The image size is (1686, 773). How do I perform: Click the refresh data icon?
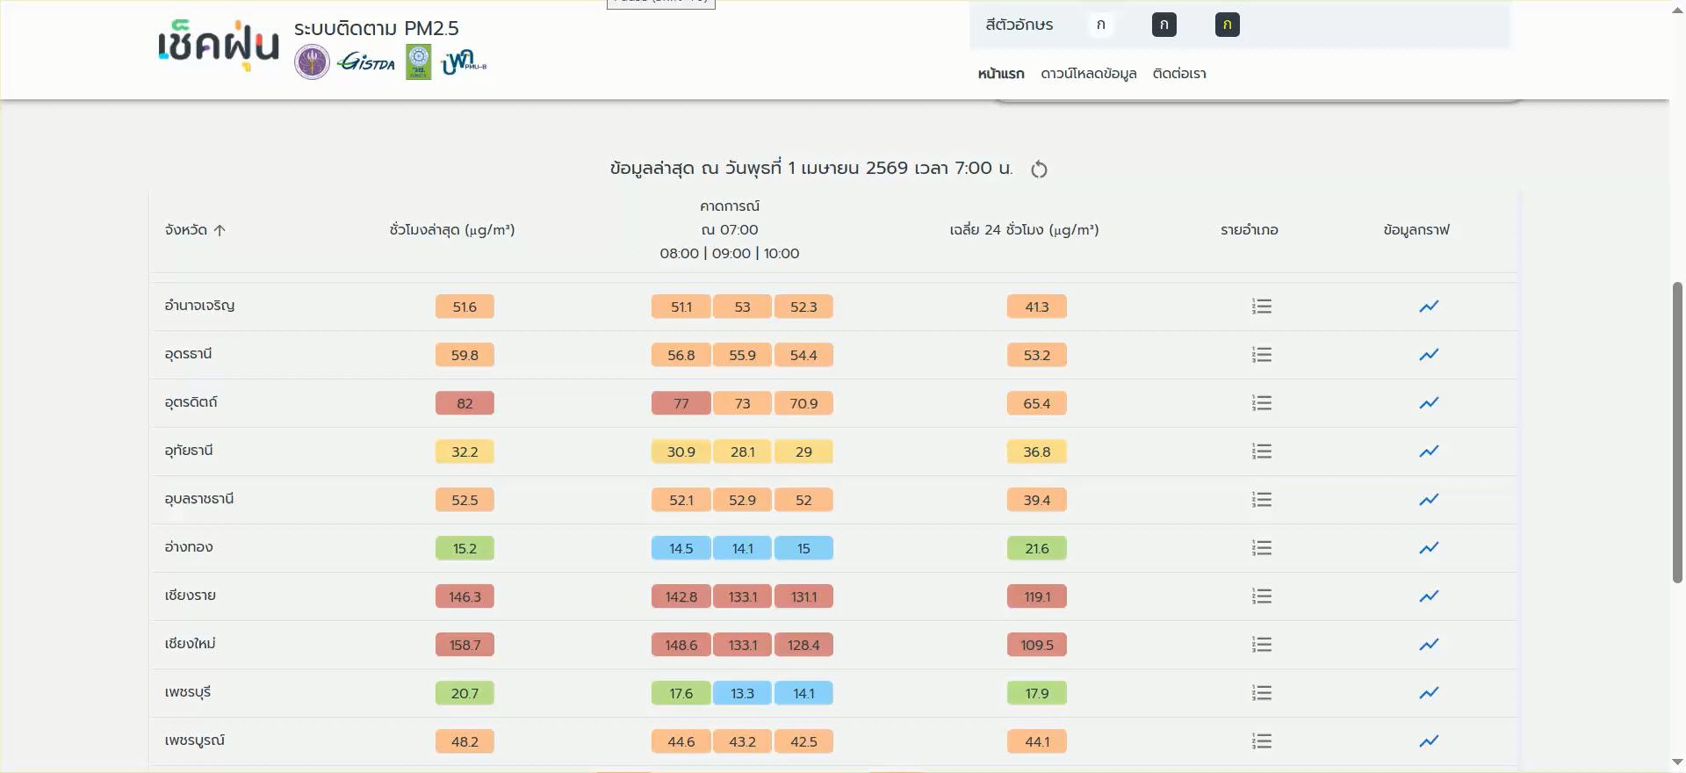(x=1039, y=169)
